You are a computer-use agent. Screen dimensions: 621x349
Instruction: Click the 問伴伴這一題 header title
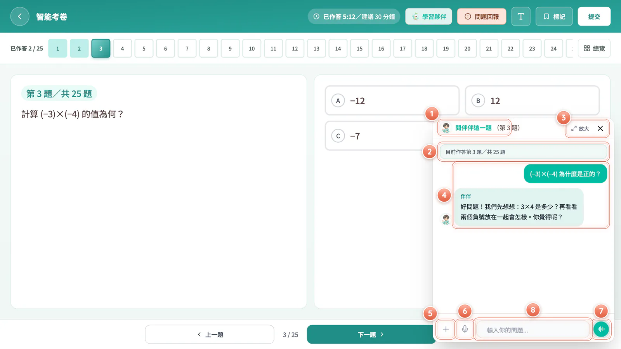(x=473, y=128)
